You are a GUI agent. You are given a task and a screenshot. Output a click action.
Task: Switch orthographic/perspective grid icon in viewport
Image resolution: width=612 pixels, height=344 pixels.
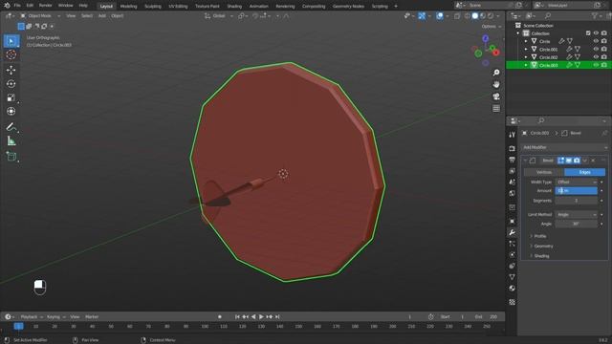point(496,108)
